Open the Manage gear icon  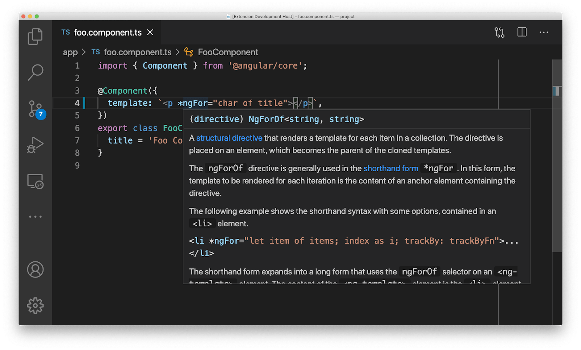tap(35, 306)
